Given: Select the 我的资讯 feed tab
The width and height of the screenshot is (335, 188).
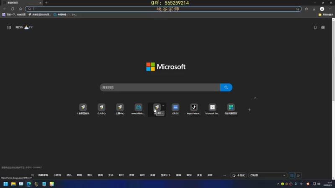Looking at the screenshot, I should 43,175.
